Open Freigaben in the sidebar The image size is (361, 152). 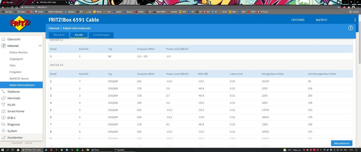click(15, 72)
